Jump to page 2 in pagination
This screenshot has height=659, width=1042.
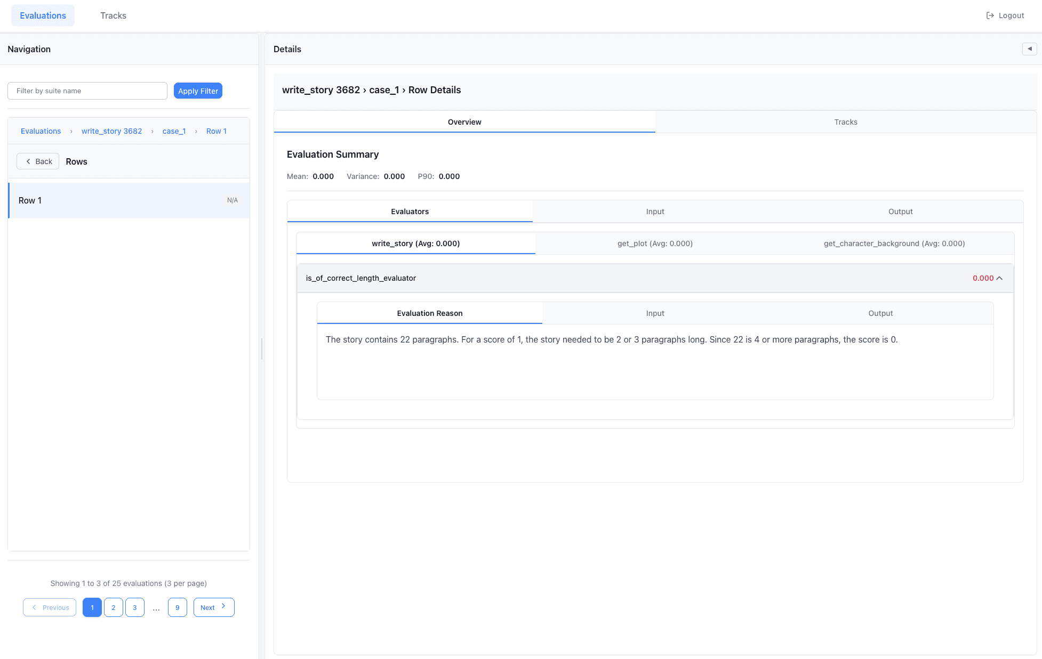(113, 607)
